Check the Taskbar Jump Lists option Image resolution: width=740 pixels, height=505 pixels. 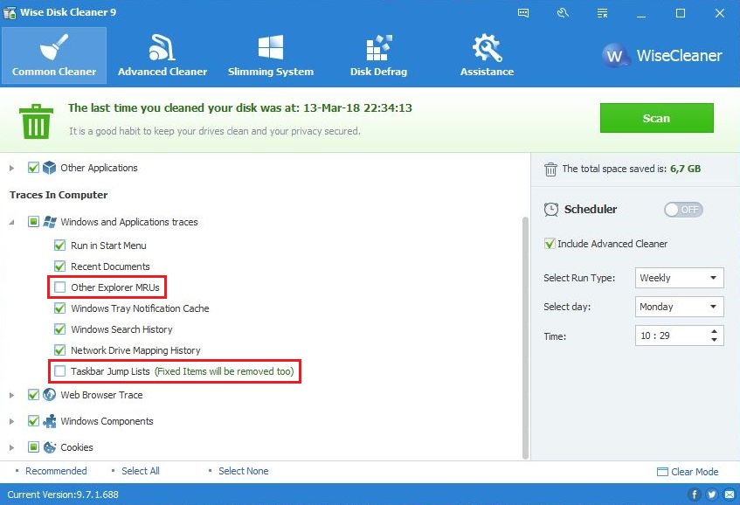(59, 371)
